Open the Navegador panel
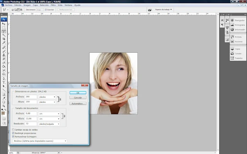 pyautogui.click(x=238, y=20)
